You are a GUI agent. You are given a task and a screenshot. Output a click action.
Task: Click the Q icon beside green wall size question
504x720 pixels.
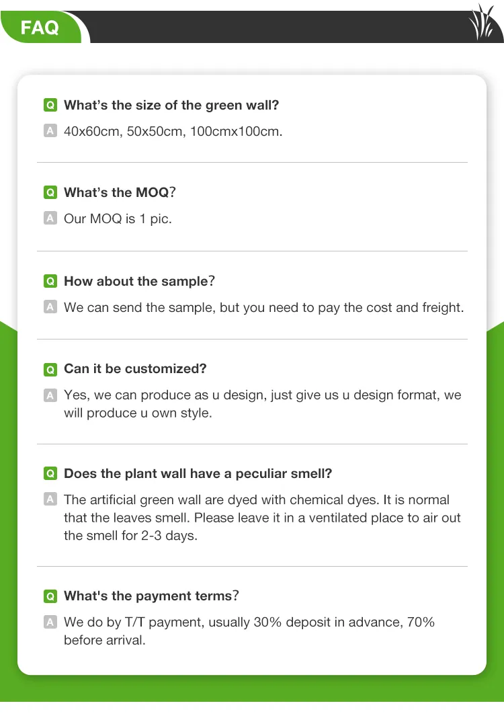[50, 106]
